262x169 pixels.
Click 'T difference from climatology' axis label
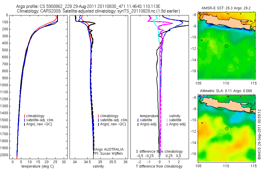[x=159, y=166]
